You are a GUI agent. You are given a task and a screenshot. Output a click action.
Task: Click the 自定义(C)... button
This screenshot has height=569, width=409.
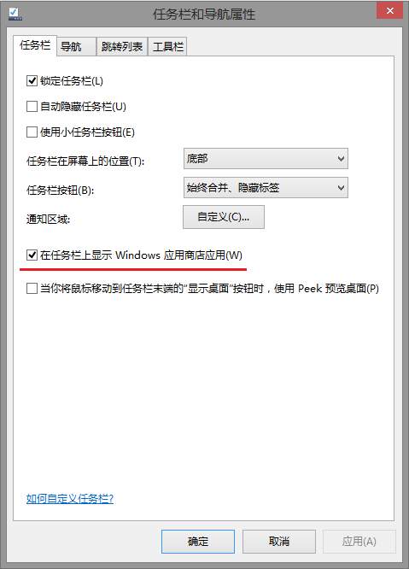click(x=224, y=217)
